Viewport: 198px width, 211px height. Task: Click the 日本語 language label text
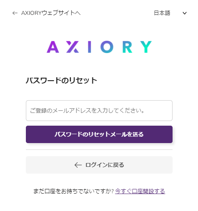(162, 13)
